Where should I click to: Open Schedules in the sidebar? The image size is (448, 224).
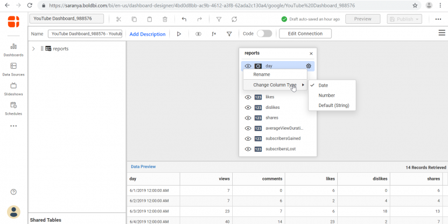13,109
